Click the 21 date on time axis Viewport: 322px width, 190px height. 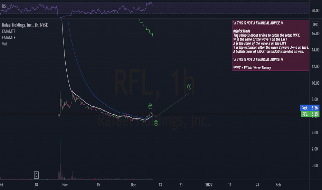181,185
